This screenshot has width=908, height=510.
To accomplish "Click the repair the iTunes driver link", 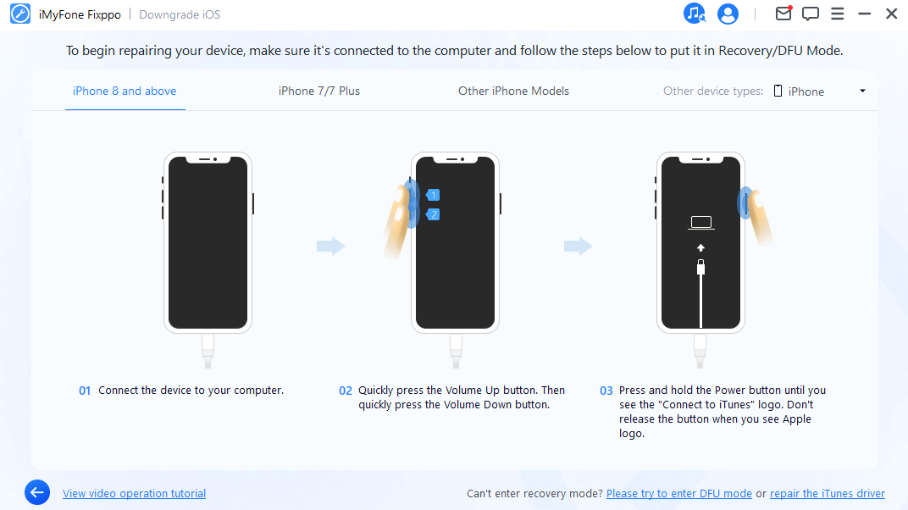I will click(x=828, y=494).
